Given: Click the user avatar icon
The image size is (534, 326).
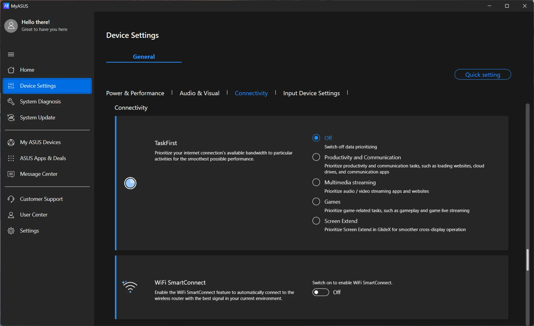Looking at the screenshot, I should (11, 26).
